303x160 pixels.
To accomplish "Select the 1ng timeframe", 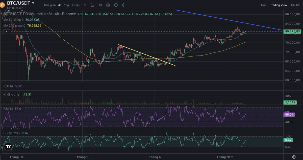I will click(x=66, y=5).
